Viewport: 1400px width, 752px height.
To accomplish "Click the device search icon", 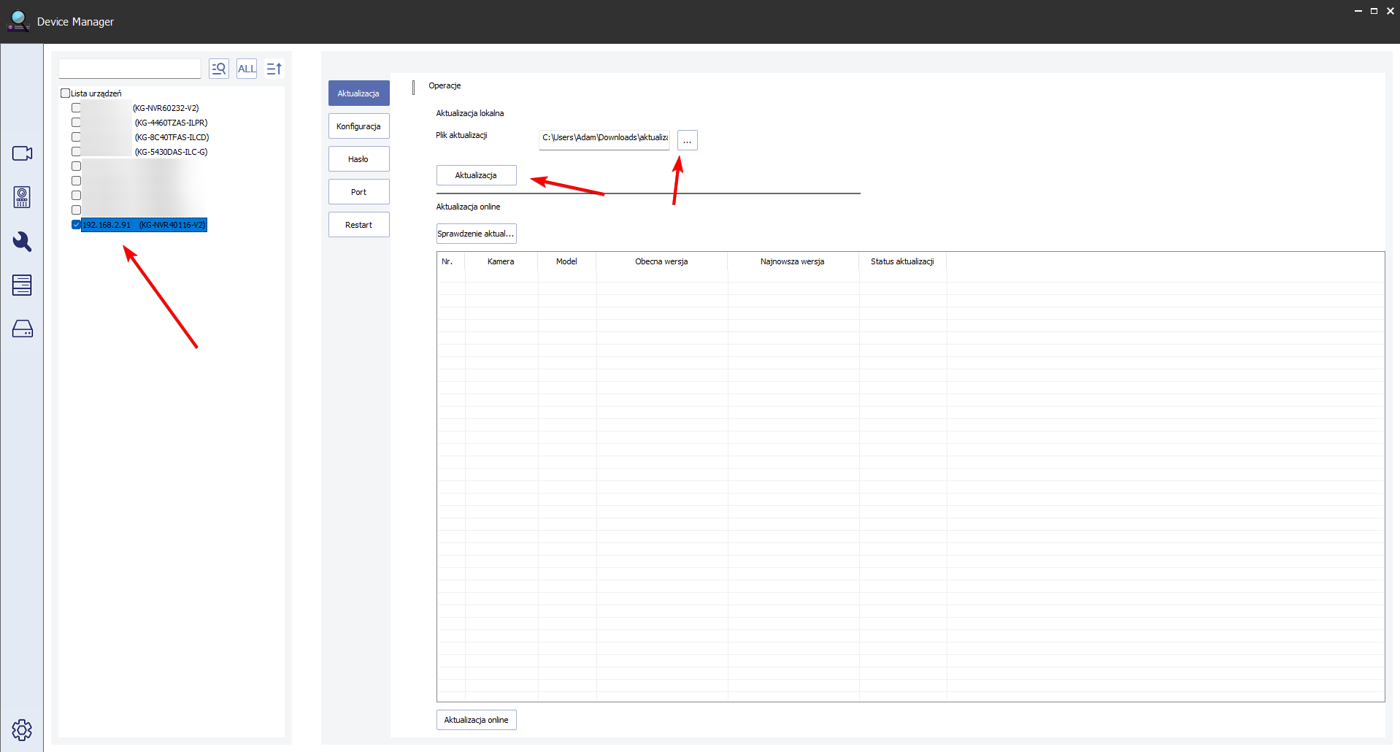I will tap(219, 69).
